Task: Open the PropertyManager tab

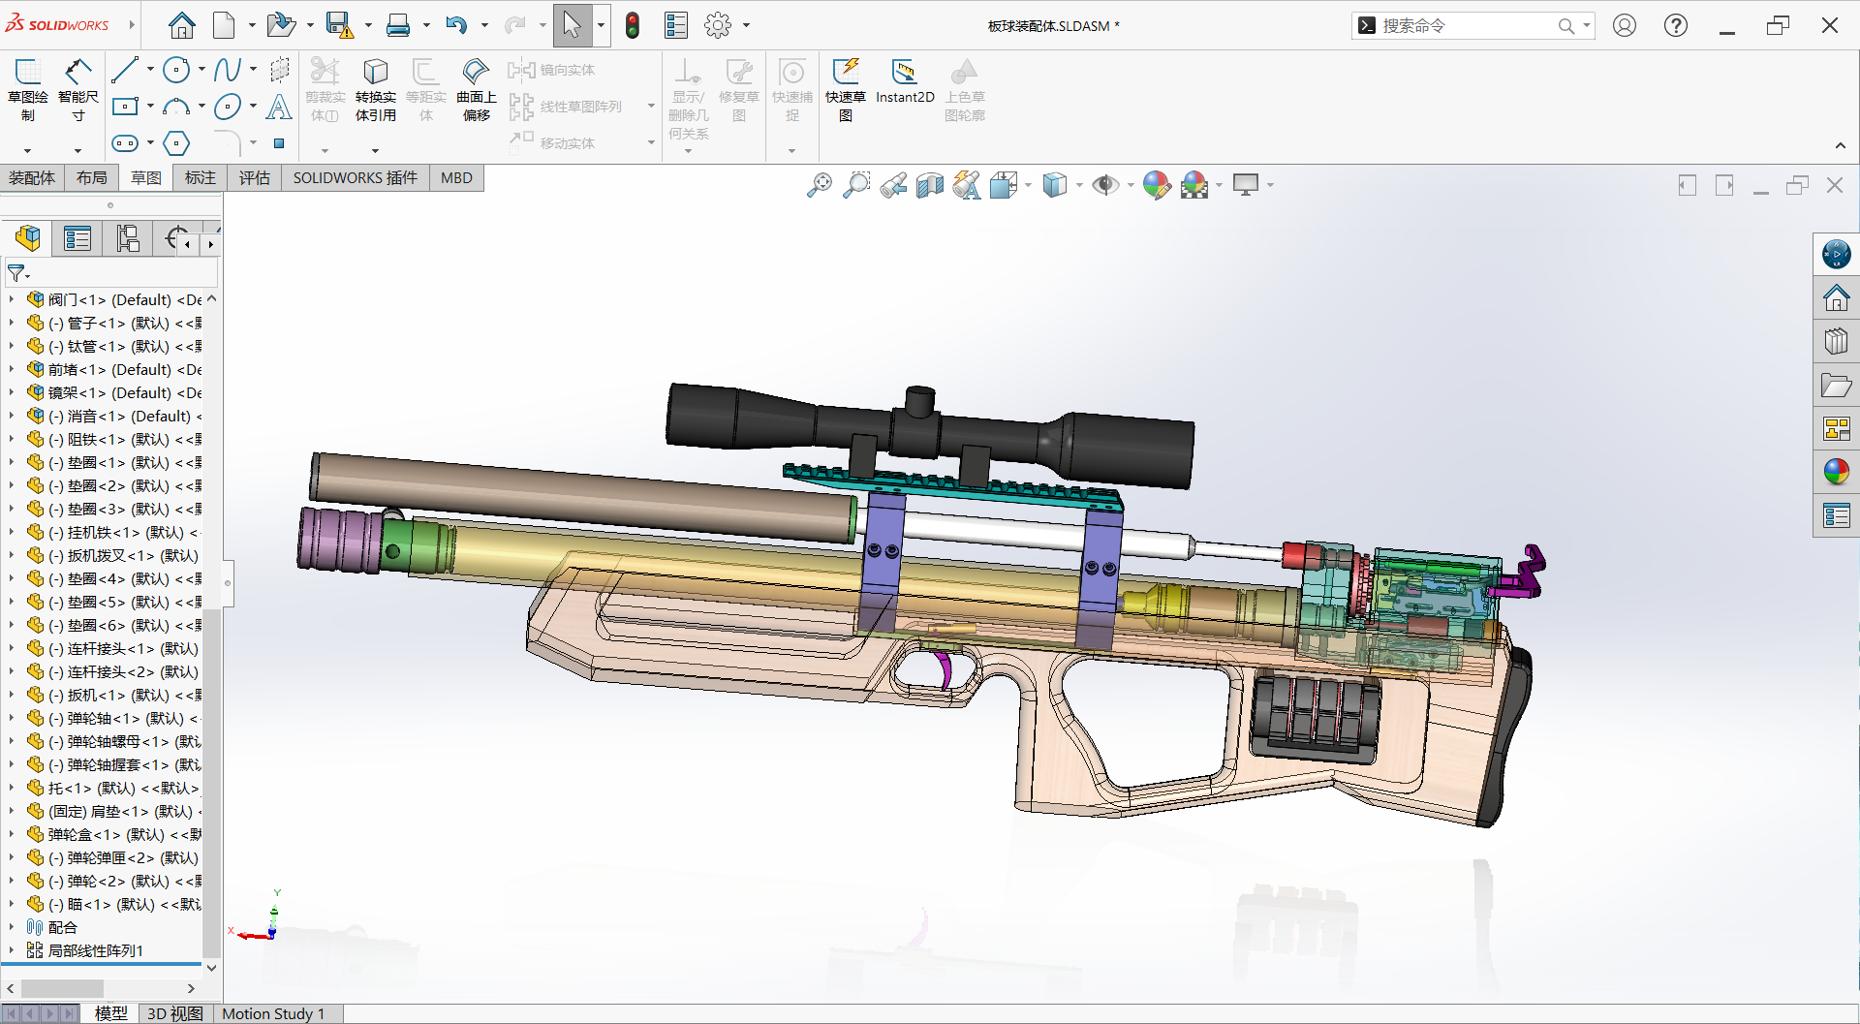Action: click(77, 238)
